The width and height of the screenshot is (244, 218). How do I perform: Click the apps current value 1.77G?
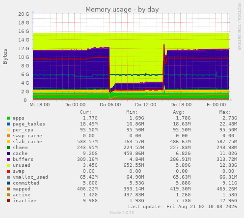[x=90, y=118]
